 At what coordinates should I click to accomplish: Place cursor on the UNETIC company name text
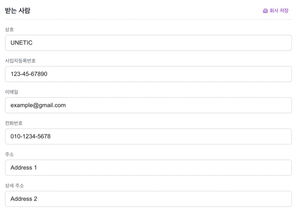[22, 43]
